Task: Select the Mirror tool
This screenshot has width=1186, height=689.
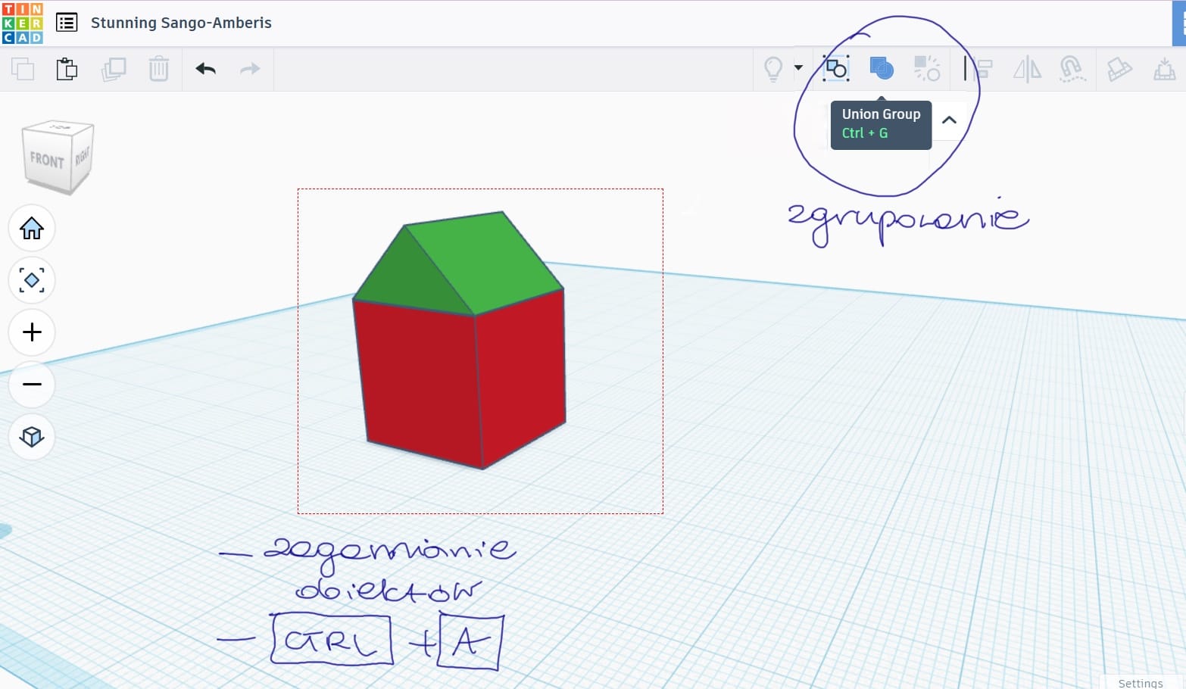Action: click(x=1027, y=69)
